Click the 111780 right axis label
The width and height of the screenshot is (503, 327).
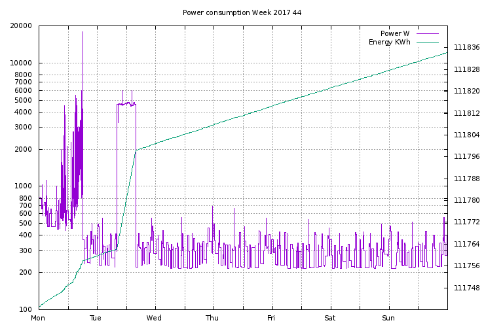pos(467,201)
